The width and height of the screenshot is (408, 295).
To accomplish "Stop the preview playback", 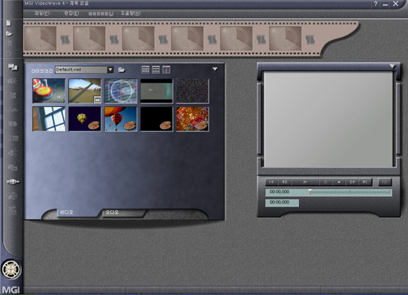I will tap(339, 181).
